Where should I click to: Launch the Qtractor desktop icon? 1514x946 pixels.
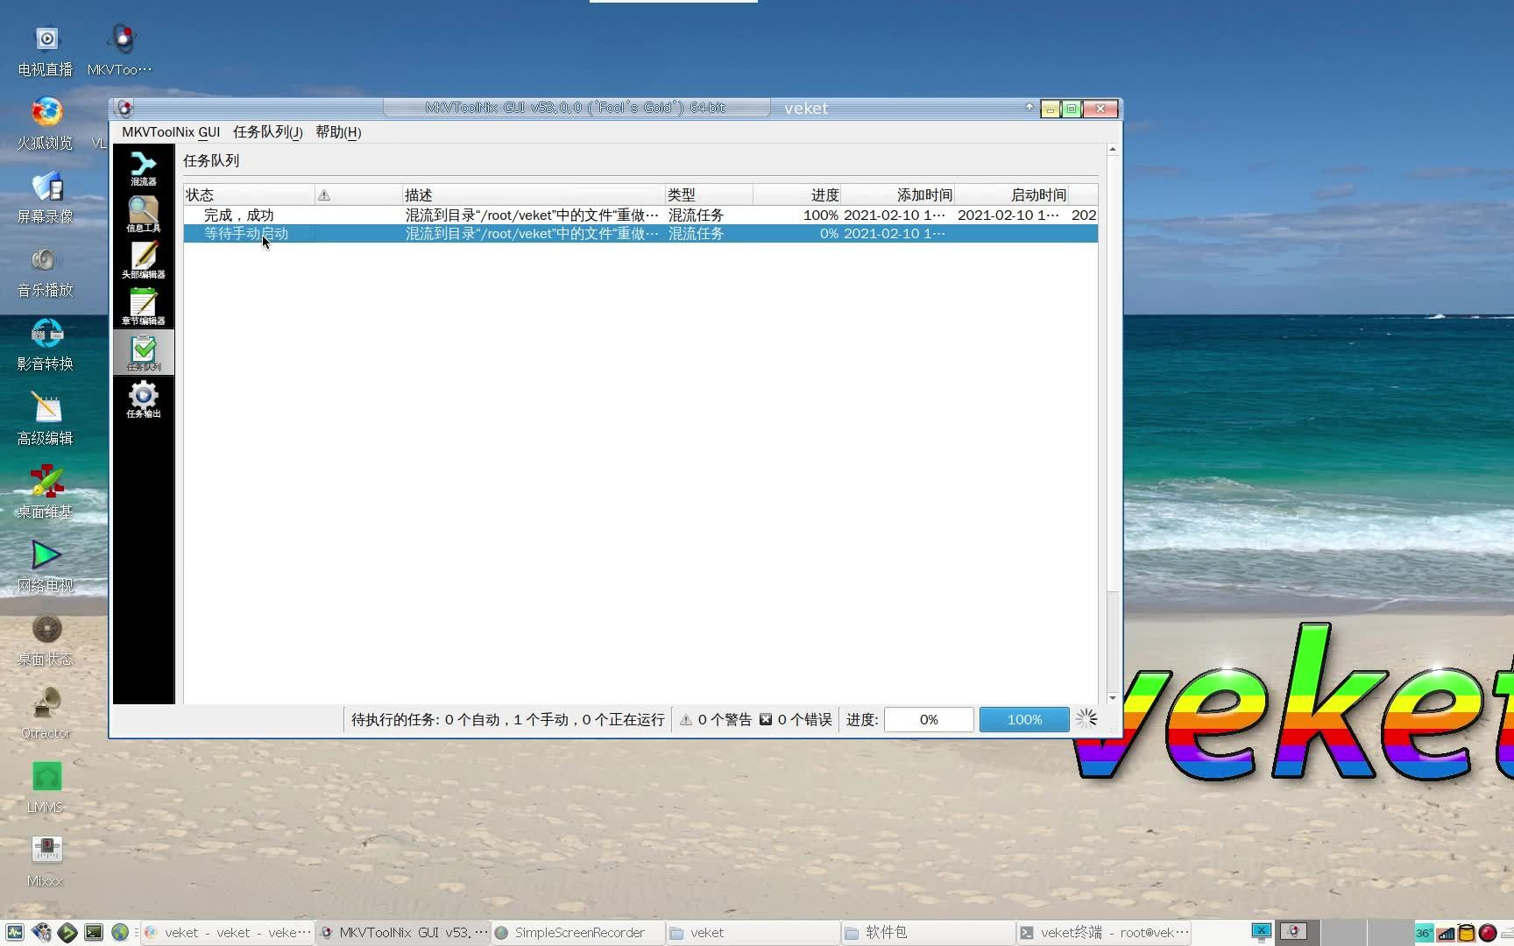46,714
